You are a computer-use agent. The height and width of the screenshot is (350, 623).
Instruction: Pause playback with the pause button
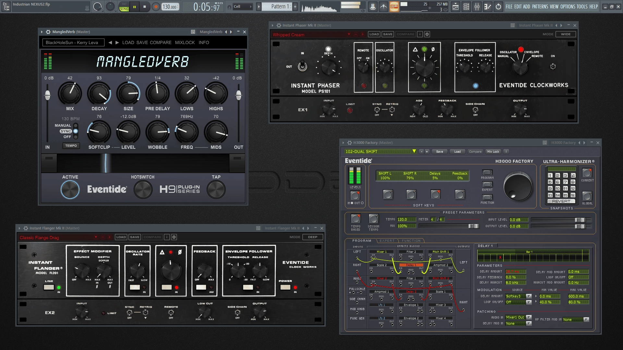134,6
